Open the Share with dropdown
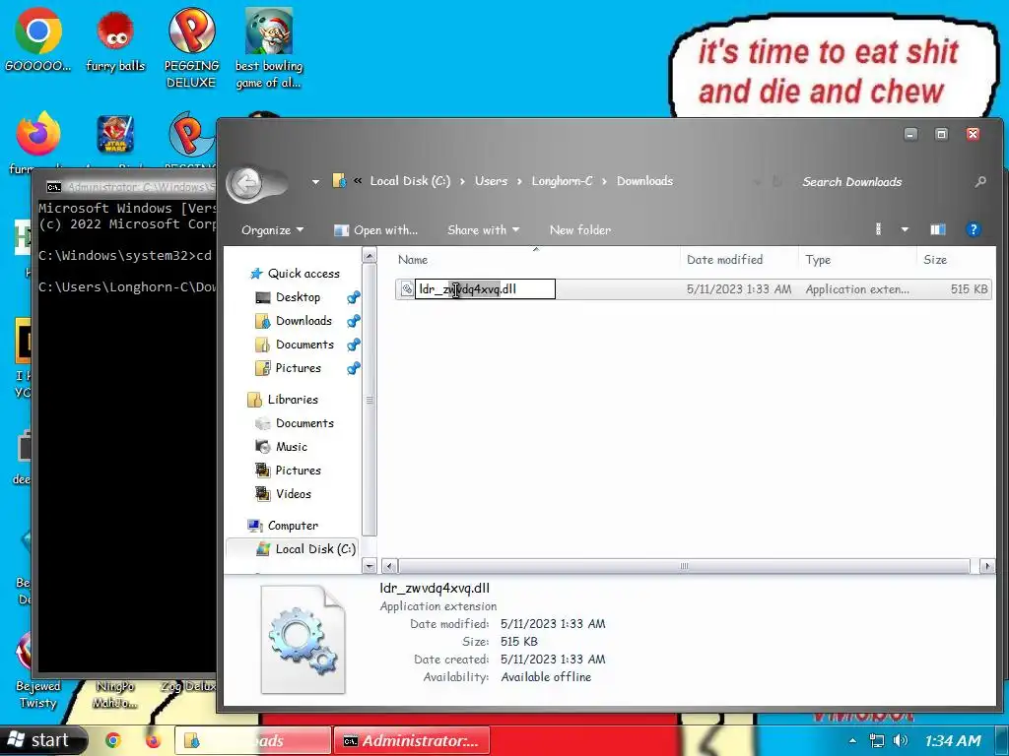This screenshot has width=1009, height=756. [483, 230]
